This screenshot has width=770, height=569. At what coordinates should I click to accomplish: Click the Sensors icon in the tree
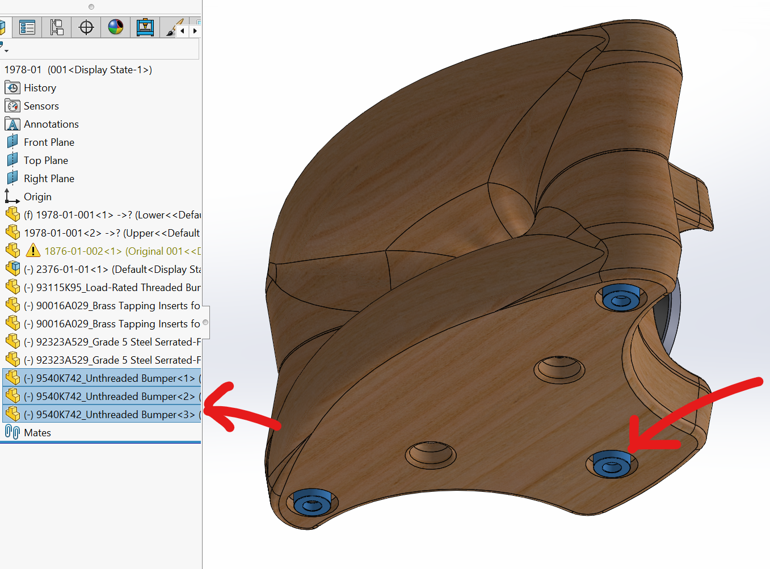click(12, 106)
